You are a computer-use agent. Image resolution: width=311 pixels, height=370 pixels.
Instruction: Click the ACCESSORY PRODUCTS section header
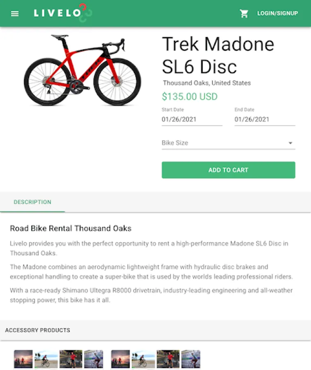tap(37, 330)
